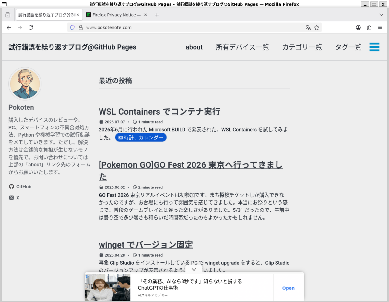
Task: Click the AdChoices icon on the ad
Action: 88,277
